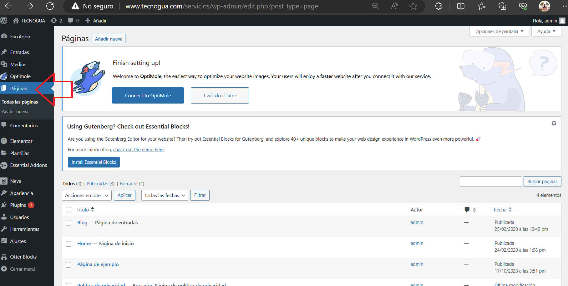Viewport: 568px width, 286px height.
Task: Filter by Borrador (1) link
Action: coord(132,184)
